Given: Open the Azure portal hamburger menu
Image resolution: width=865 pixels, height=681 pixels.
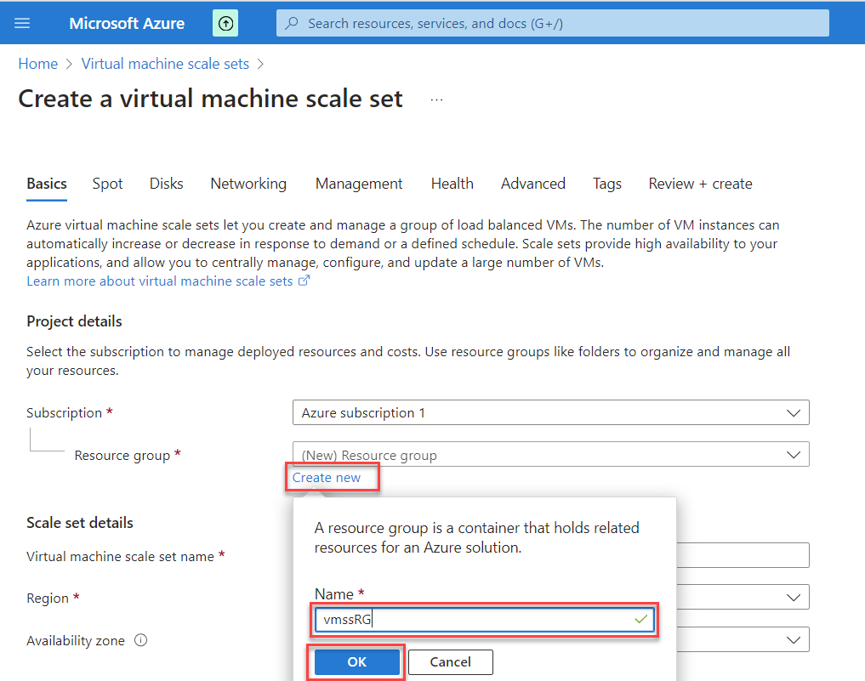Looking at the screenshot, I should tap(21, 22).
